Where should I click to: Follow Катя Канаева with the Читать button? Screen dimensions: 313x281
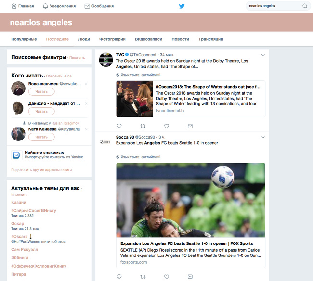41,137
